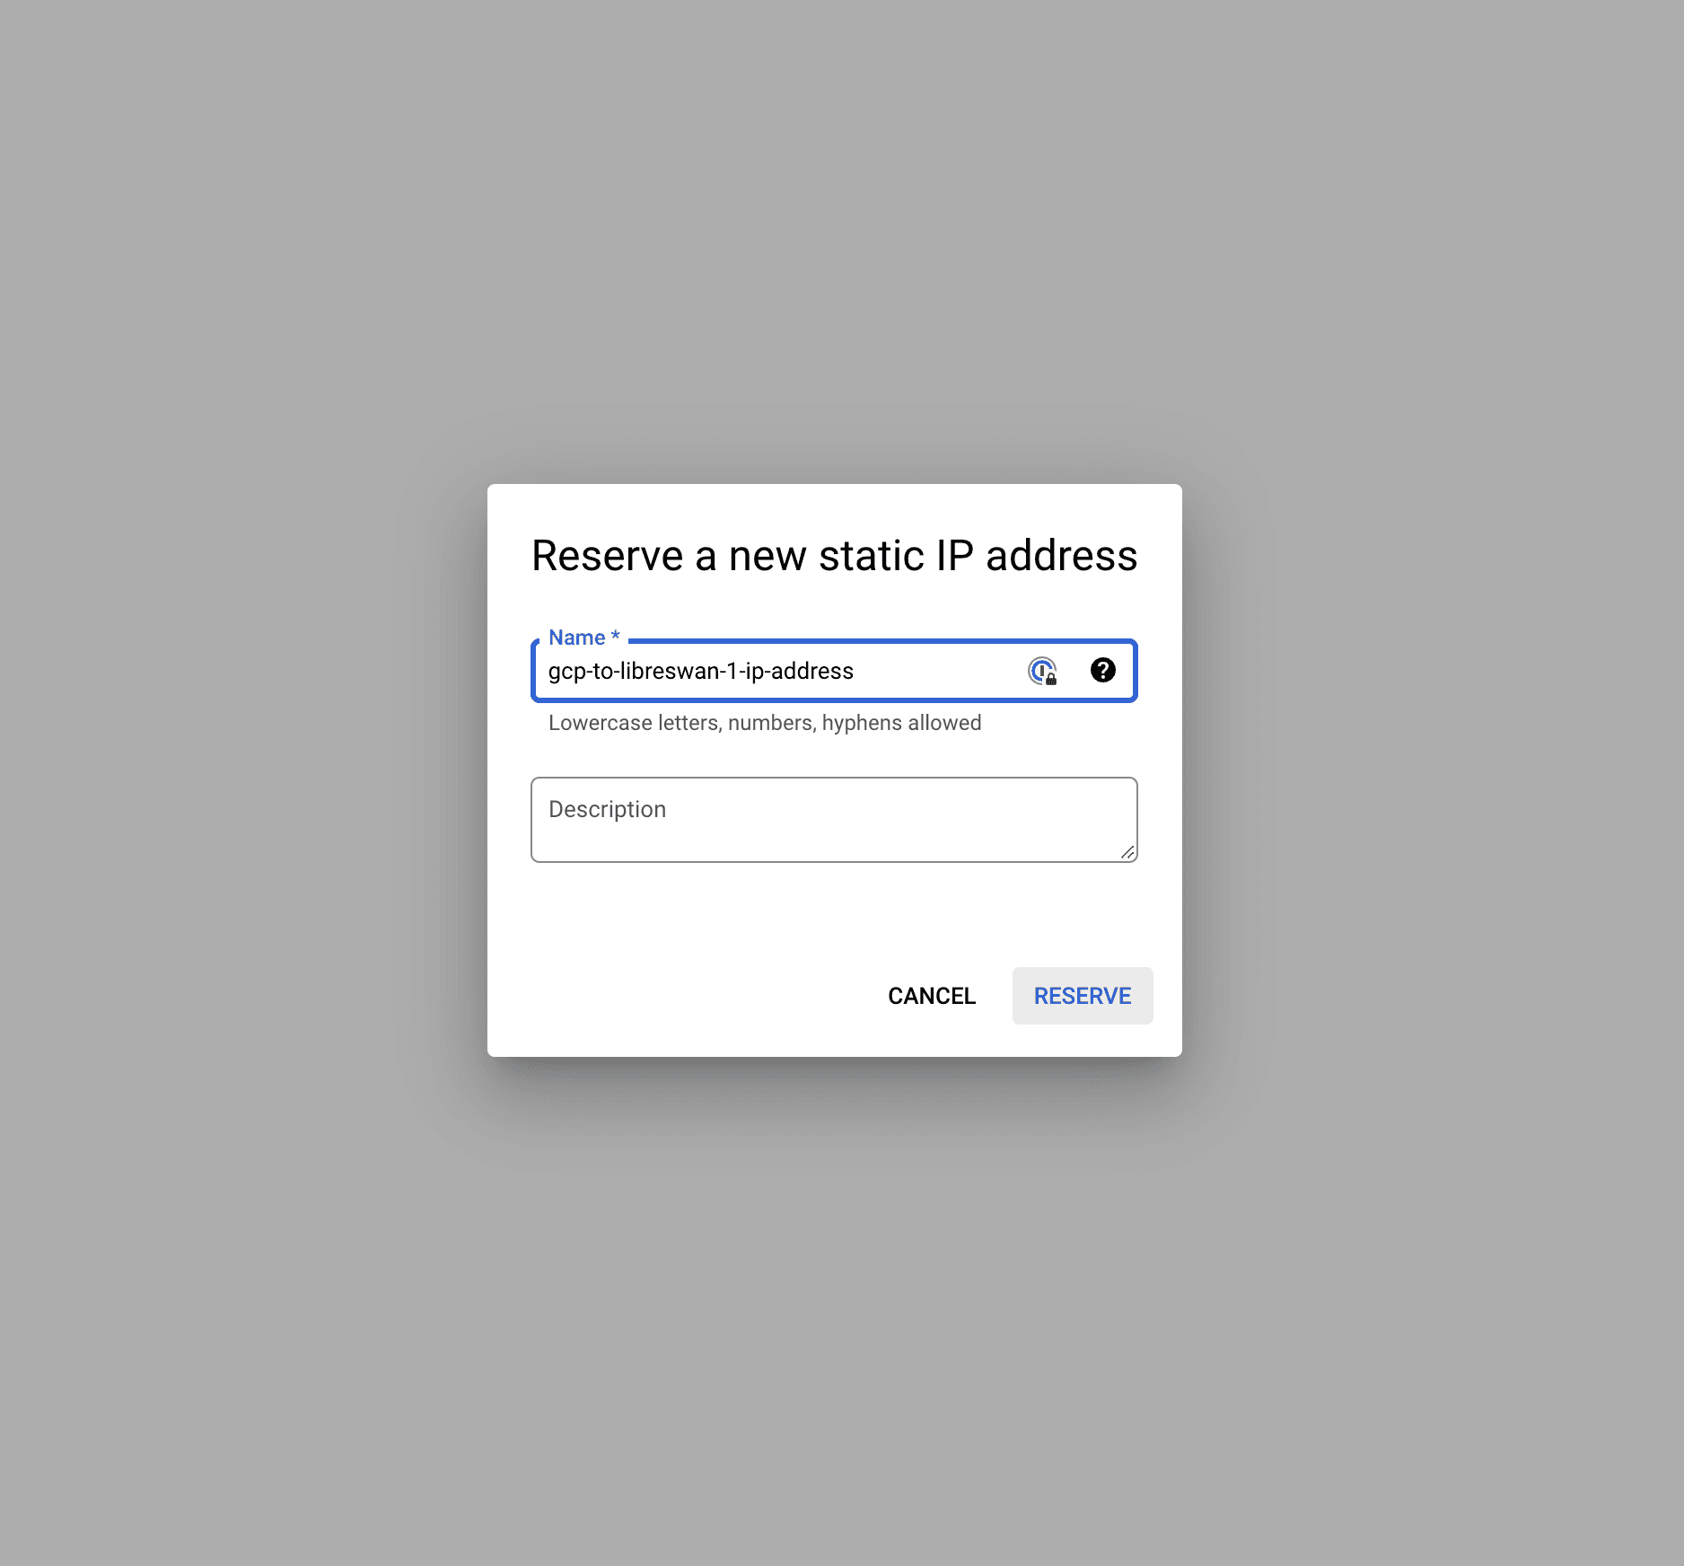1684x1566 pixels.
Task: Click the 'Lowercase letters, numbers, hyphens allowed' hint
Action: click(x=764, y=723)
